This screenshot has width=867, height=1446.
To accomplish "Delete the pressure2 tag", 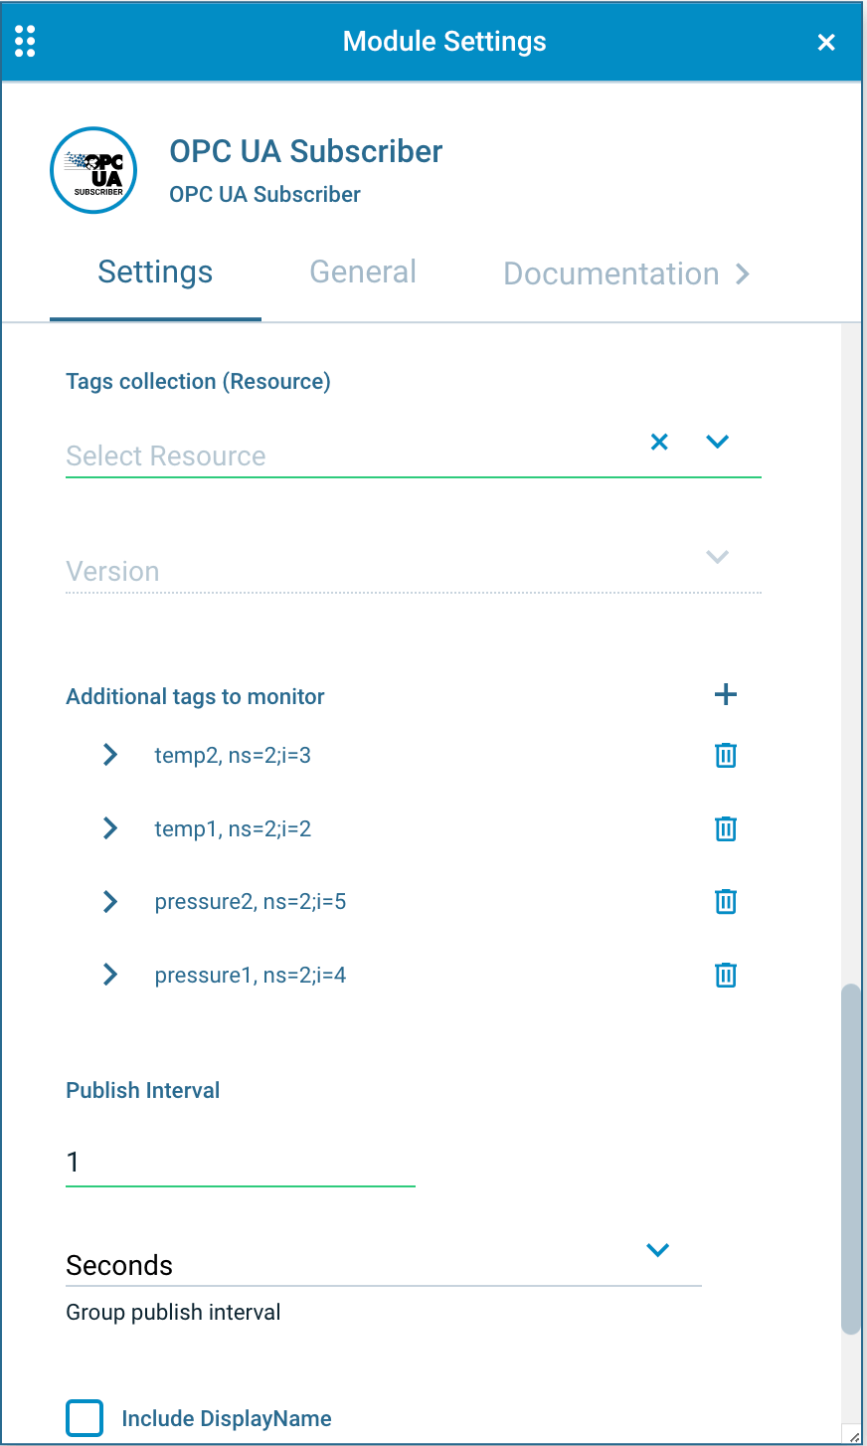I will (x=725, y=901).
